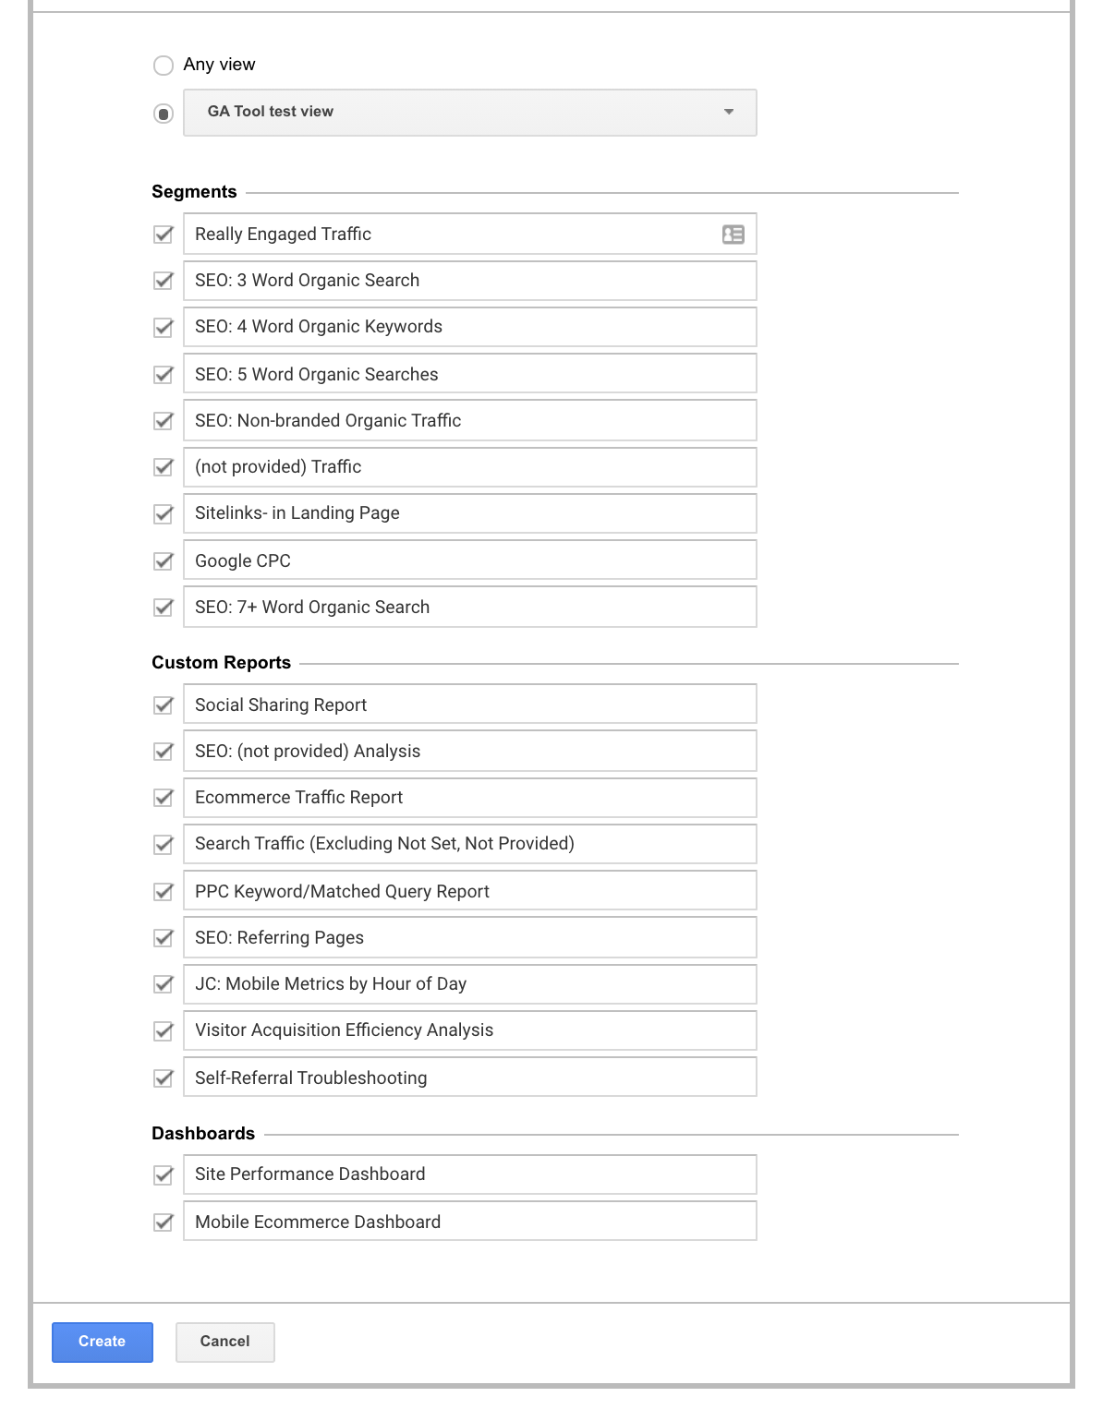Click the Sitelinks- in Landing Page text field
Viewport: 1103px width, 1409px height.
(x=469, y=513)
